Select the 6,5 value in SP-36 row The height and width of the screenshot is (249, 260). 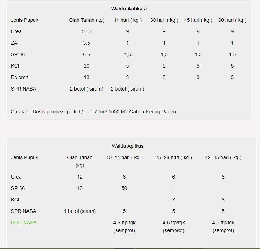[x=87, y=54]
